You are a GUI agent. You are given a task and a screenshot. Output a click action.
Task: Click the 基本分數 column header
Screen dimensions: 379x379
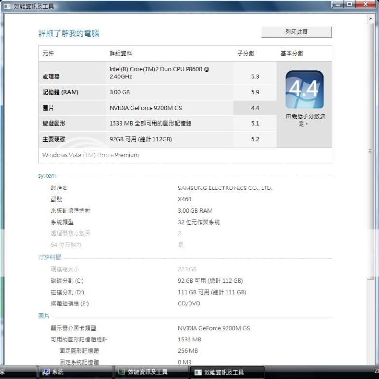click(x=292, y=53)
